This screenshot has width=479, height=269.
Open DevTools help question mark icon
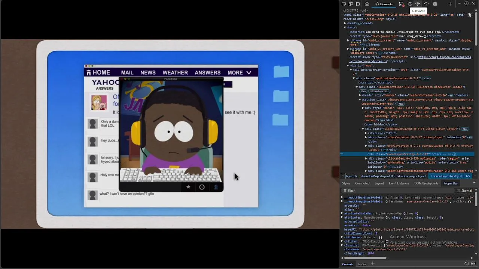[x=466, y=4]
